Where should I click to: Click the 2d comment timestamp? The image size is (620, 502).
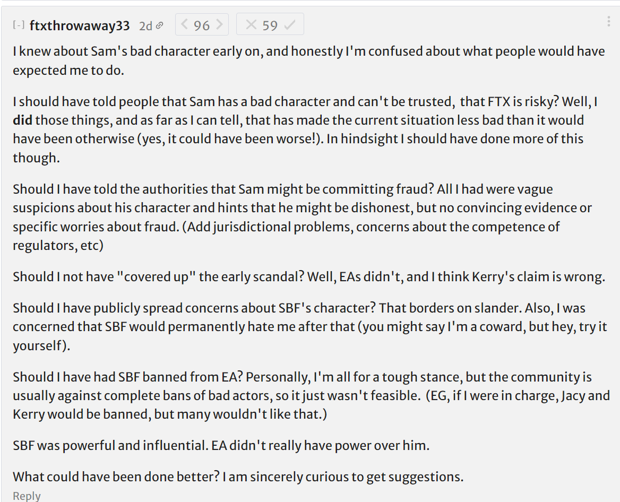[x=145, y=25]
